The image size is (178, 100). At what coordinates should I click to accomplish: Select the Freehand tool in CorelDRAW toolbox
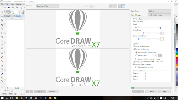(x=2, y=33)
